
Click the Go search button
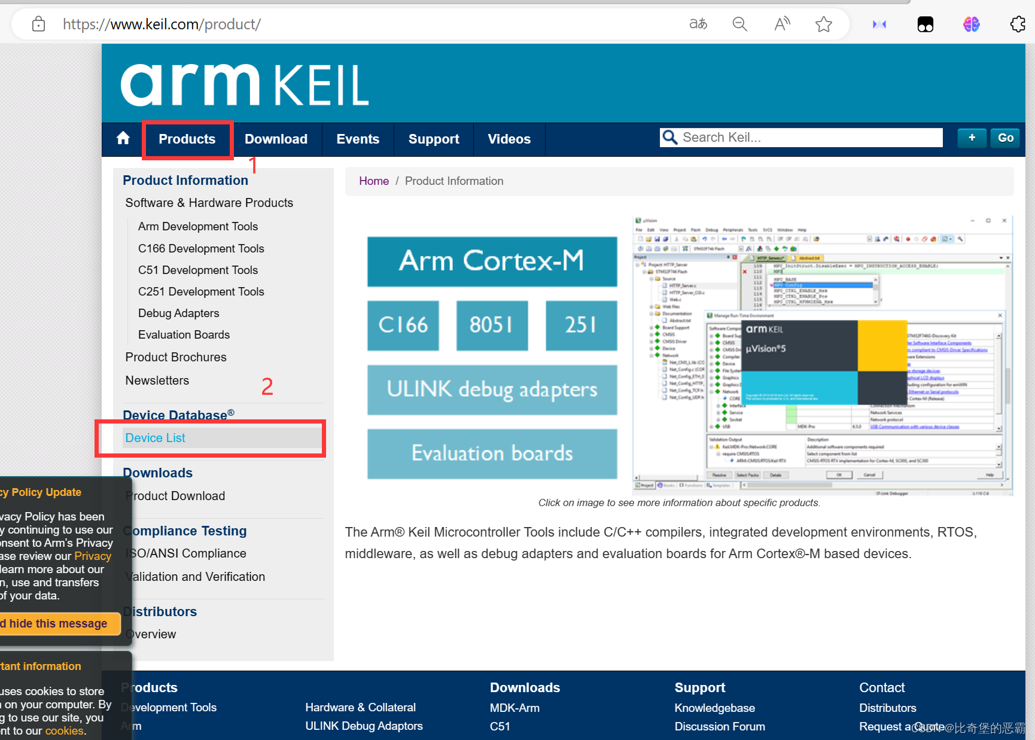point(1006,138)
